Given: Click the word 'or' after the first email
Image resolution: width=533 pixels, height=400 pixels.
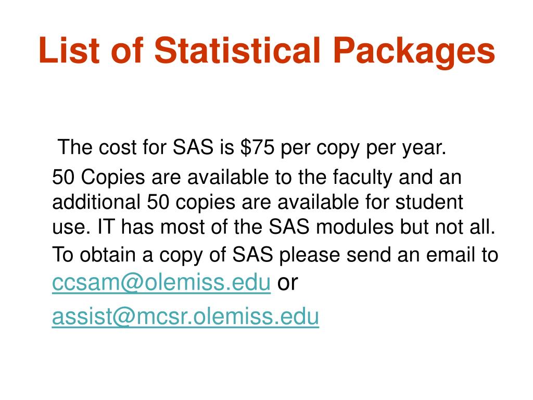Looking at the screenshot, I should point(287,284).
